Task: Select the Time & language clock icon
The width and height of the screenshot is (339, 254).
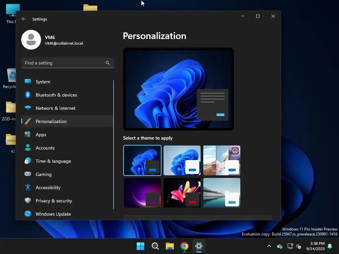Action: [28, 161]
